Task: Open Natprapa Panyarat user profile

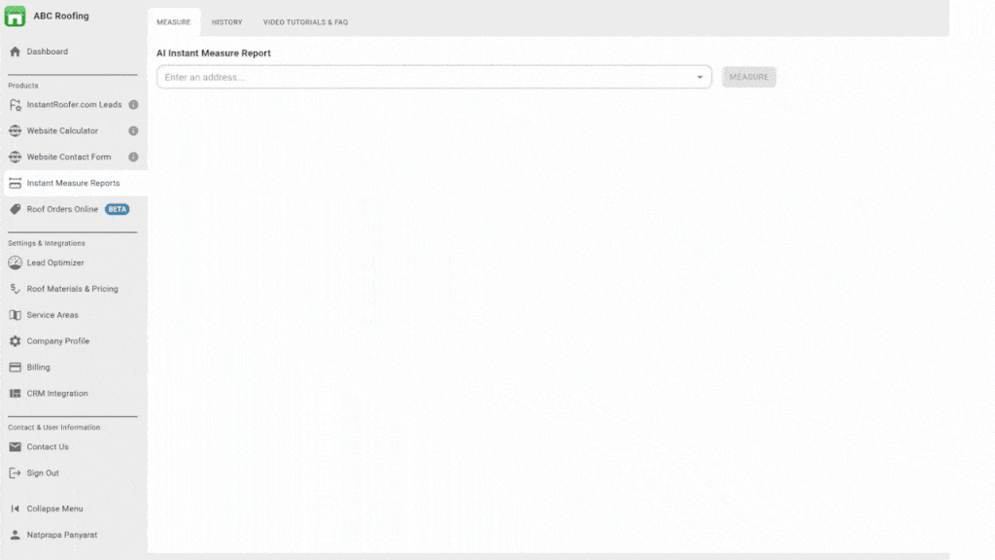Action: (x=61, y=535)
